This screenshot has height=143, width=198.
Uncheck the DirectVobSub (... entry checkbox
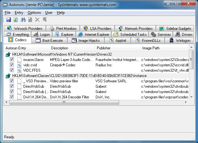click(12, 91)
